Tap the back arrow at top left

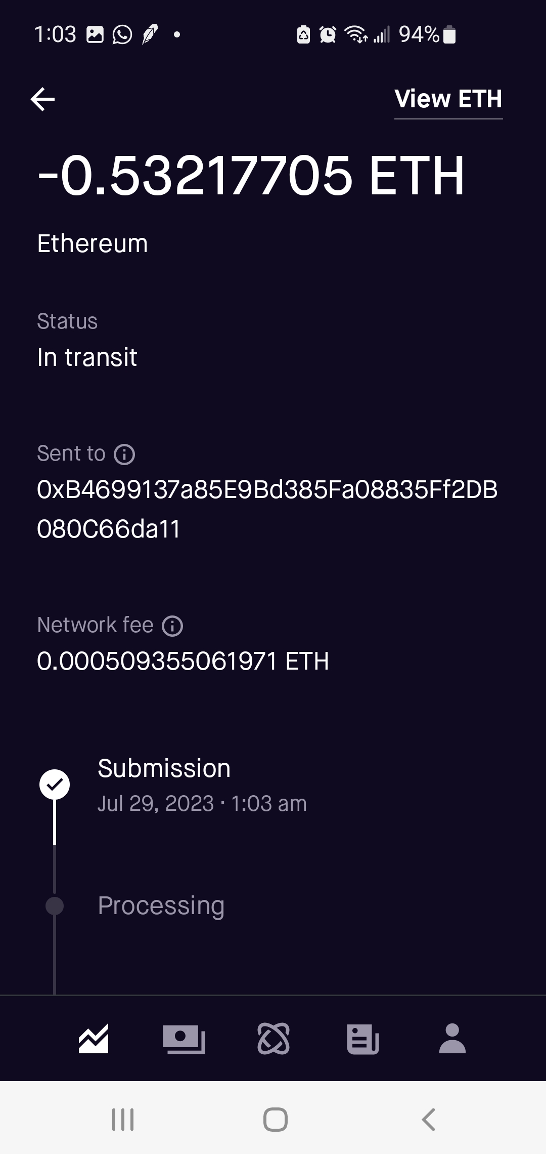[43, 99]
